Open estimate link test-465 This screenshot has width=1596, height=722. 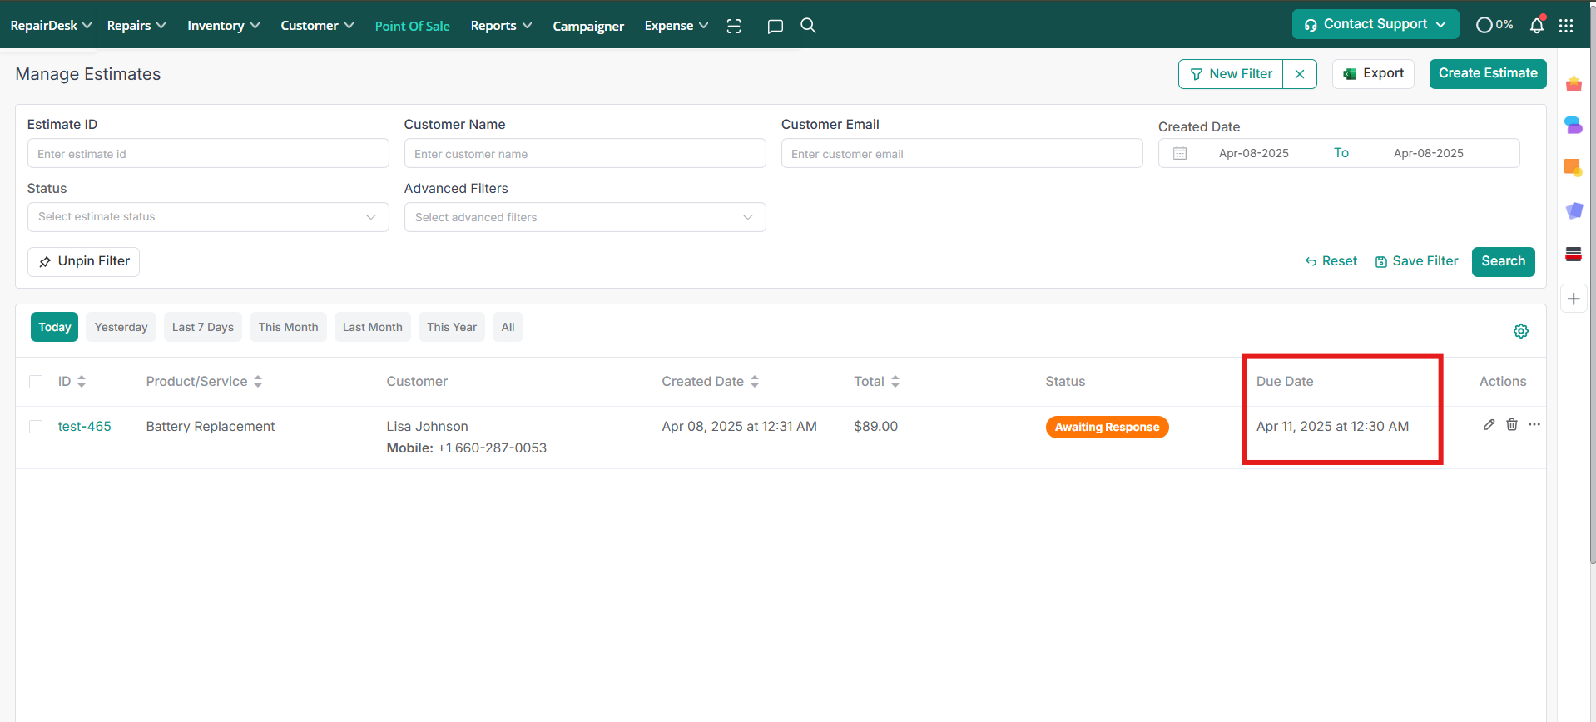(x=84, y=426)
